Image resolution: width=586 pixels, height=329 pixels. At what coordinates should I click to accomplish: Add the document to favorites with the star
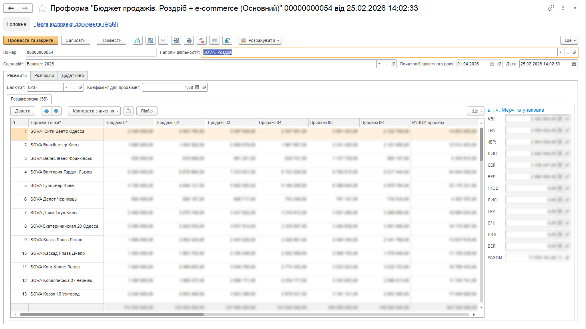click(x=42, y=8)
